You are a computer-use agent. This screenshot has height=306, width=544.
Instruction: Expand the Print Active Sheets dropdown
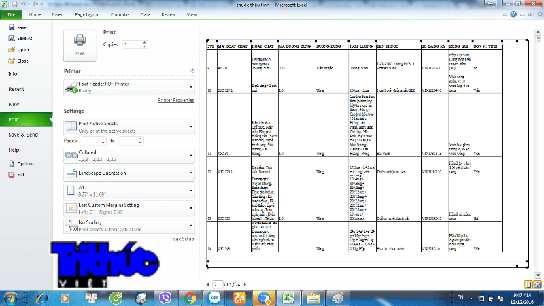[x=129, y=127]
